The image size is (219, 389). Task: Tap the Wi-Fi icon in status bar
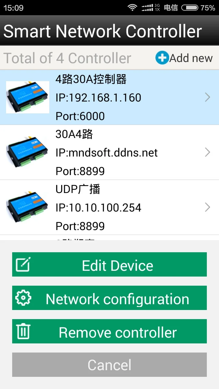point(132,8)
